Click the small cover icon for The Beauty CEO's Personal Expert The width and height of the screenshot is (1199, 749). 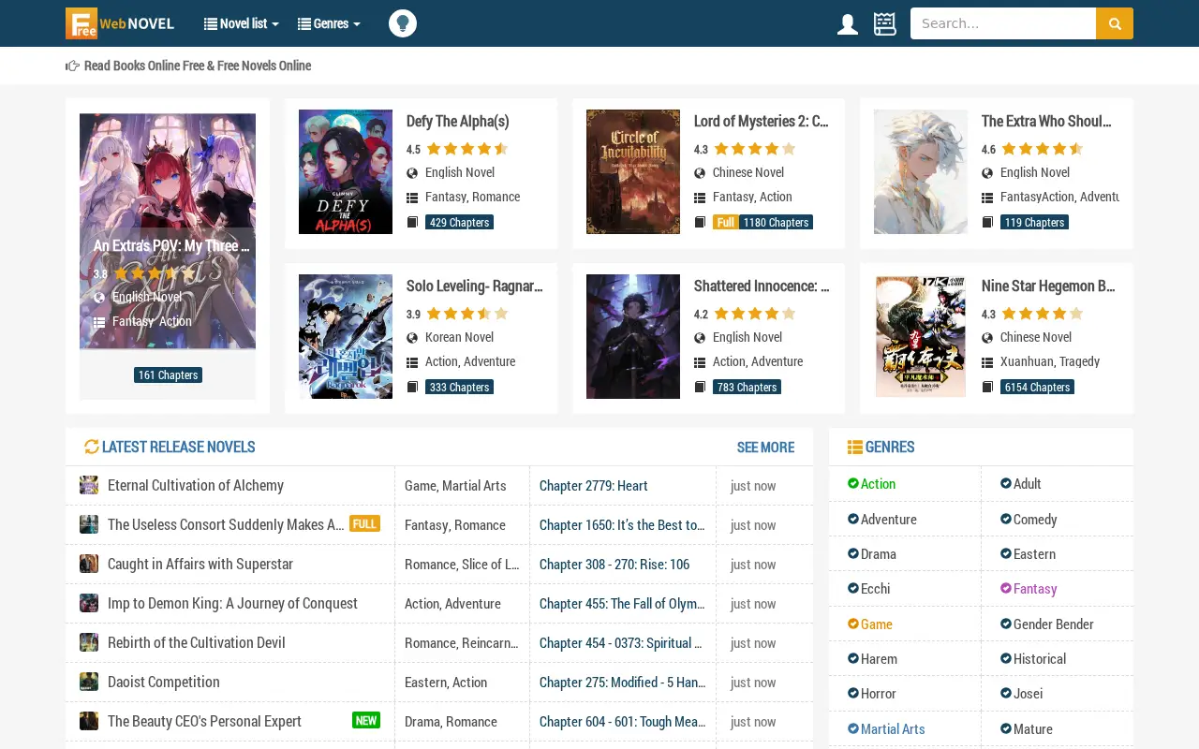[x=89, y=721]
